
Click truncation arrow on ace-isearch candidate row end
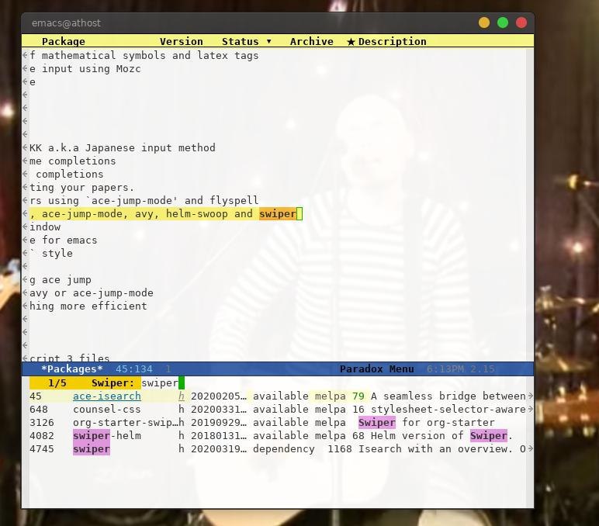click(x=530, y=396)
